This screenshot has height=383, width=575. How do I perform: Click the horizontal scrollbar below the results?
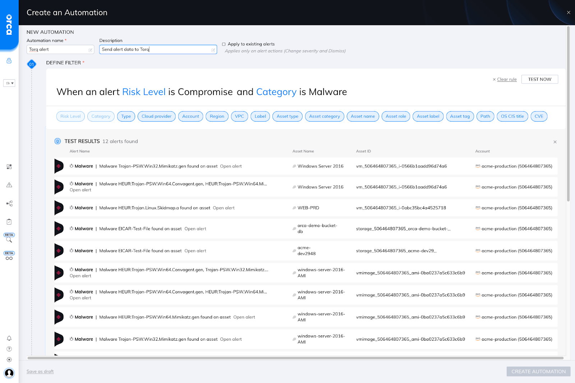click(x=295, y=358)
